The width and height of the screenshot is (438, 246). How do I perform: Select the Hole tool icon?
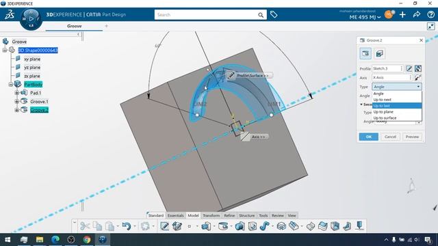[253, 226]
